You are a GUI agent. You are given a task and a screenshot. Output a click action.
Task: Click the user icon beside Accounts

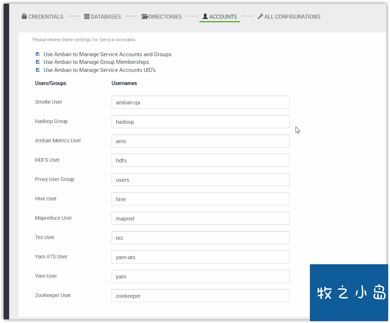coord(205,16)
